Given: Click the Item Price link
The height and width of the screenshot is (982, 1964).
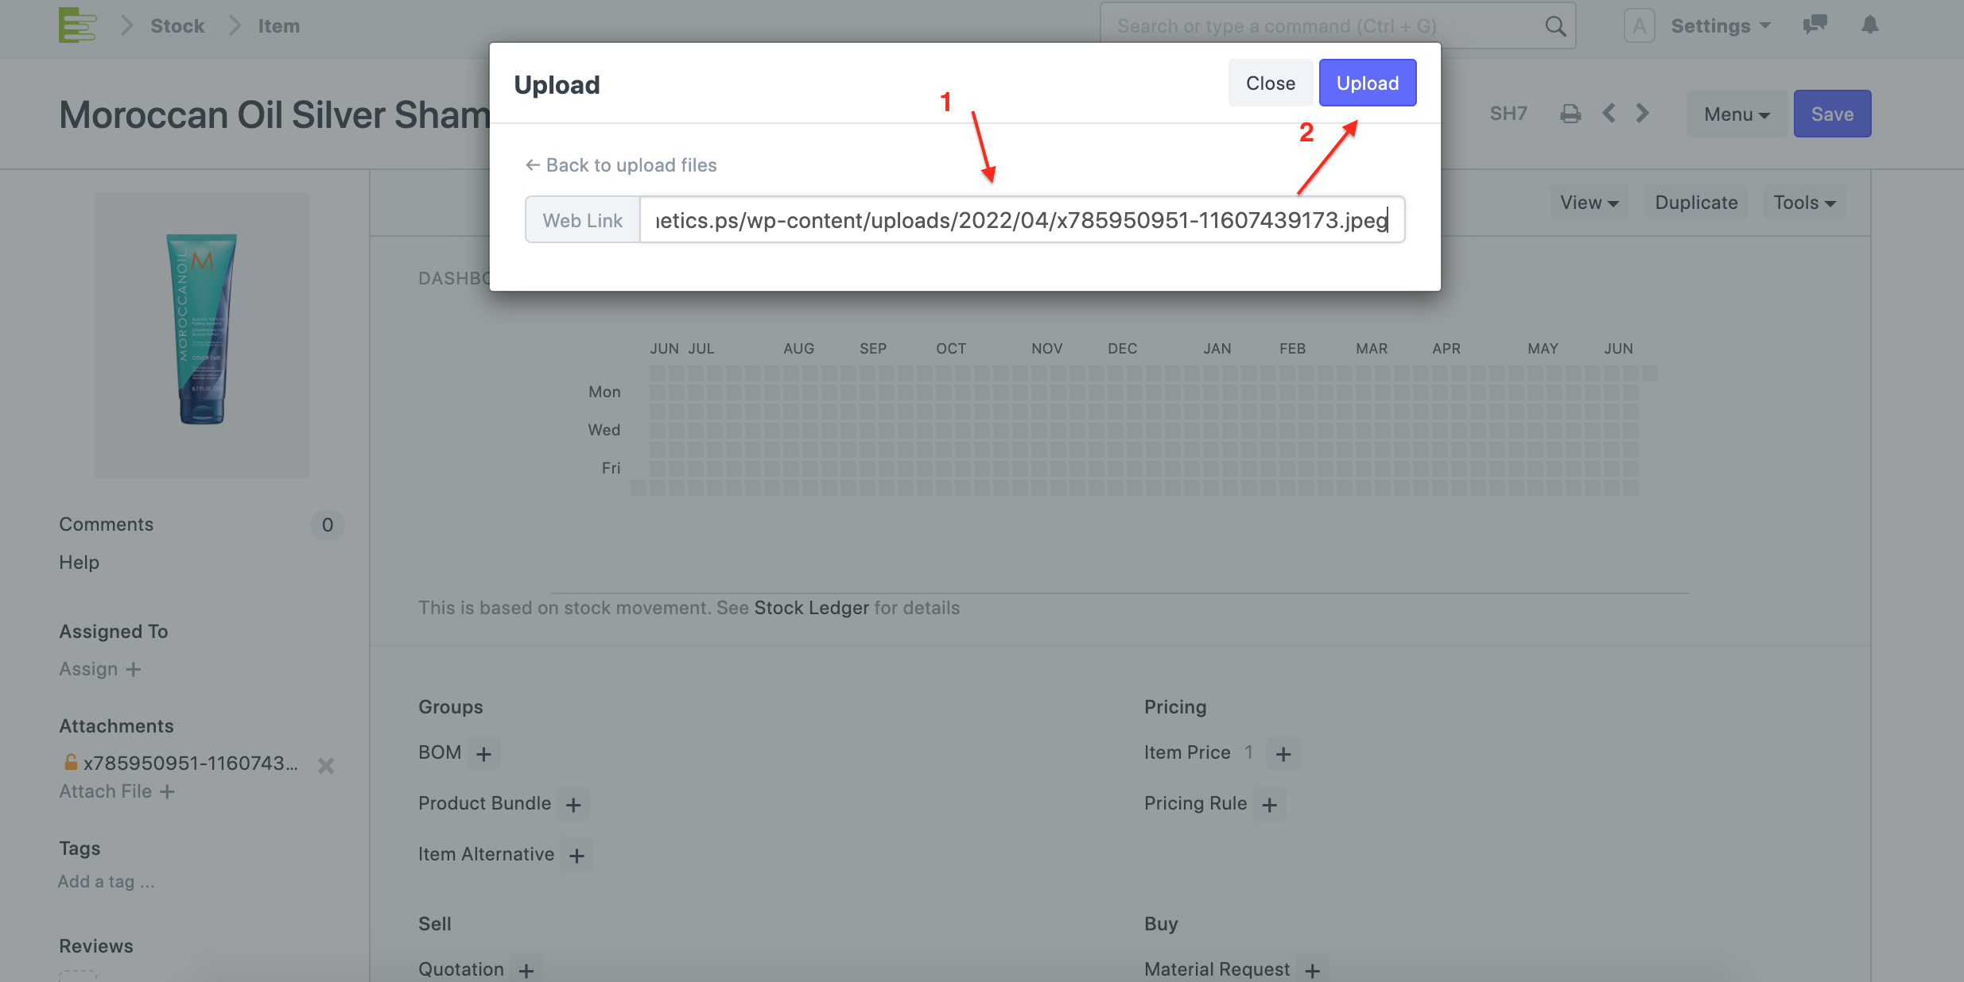Looking at the screenshot, I should pos(1187,752).
